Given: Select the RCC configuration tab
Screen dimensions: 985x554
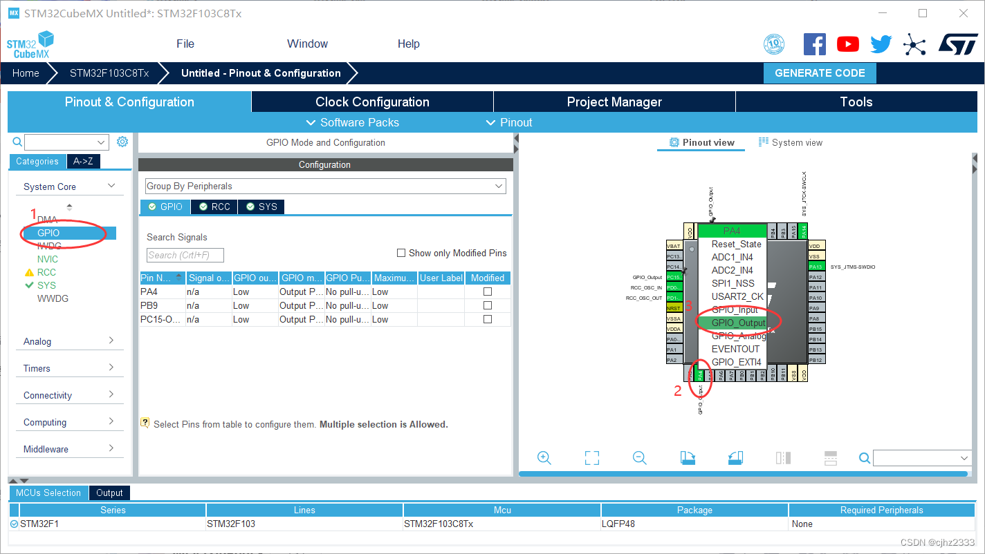Looking at the screenshot, I should 214,207.
